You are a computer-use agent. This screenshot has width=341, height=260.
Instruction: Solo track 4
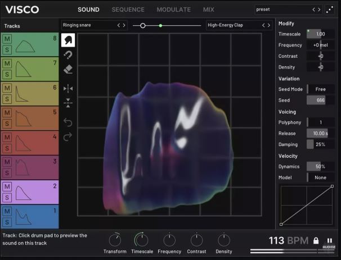[7, 148]
